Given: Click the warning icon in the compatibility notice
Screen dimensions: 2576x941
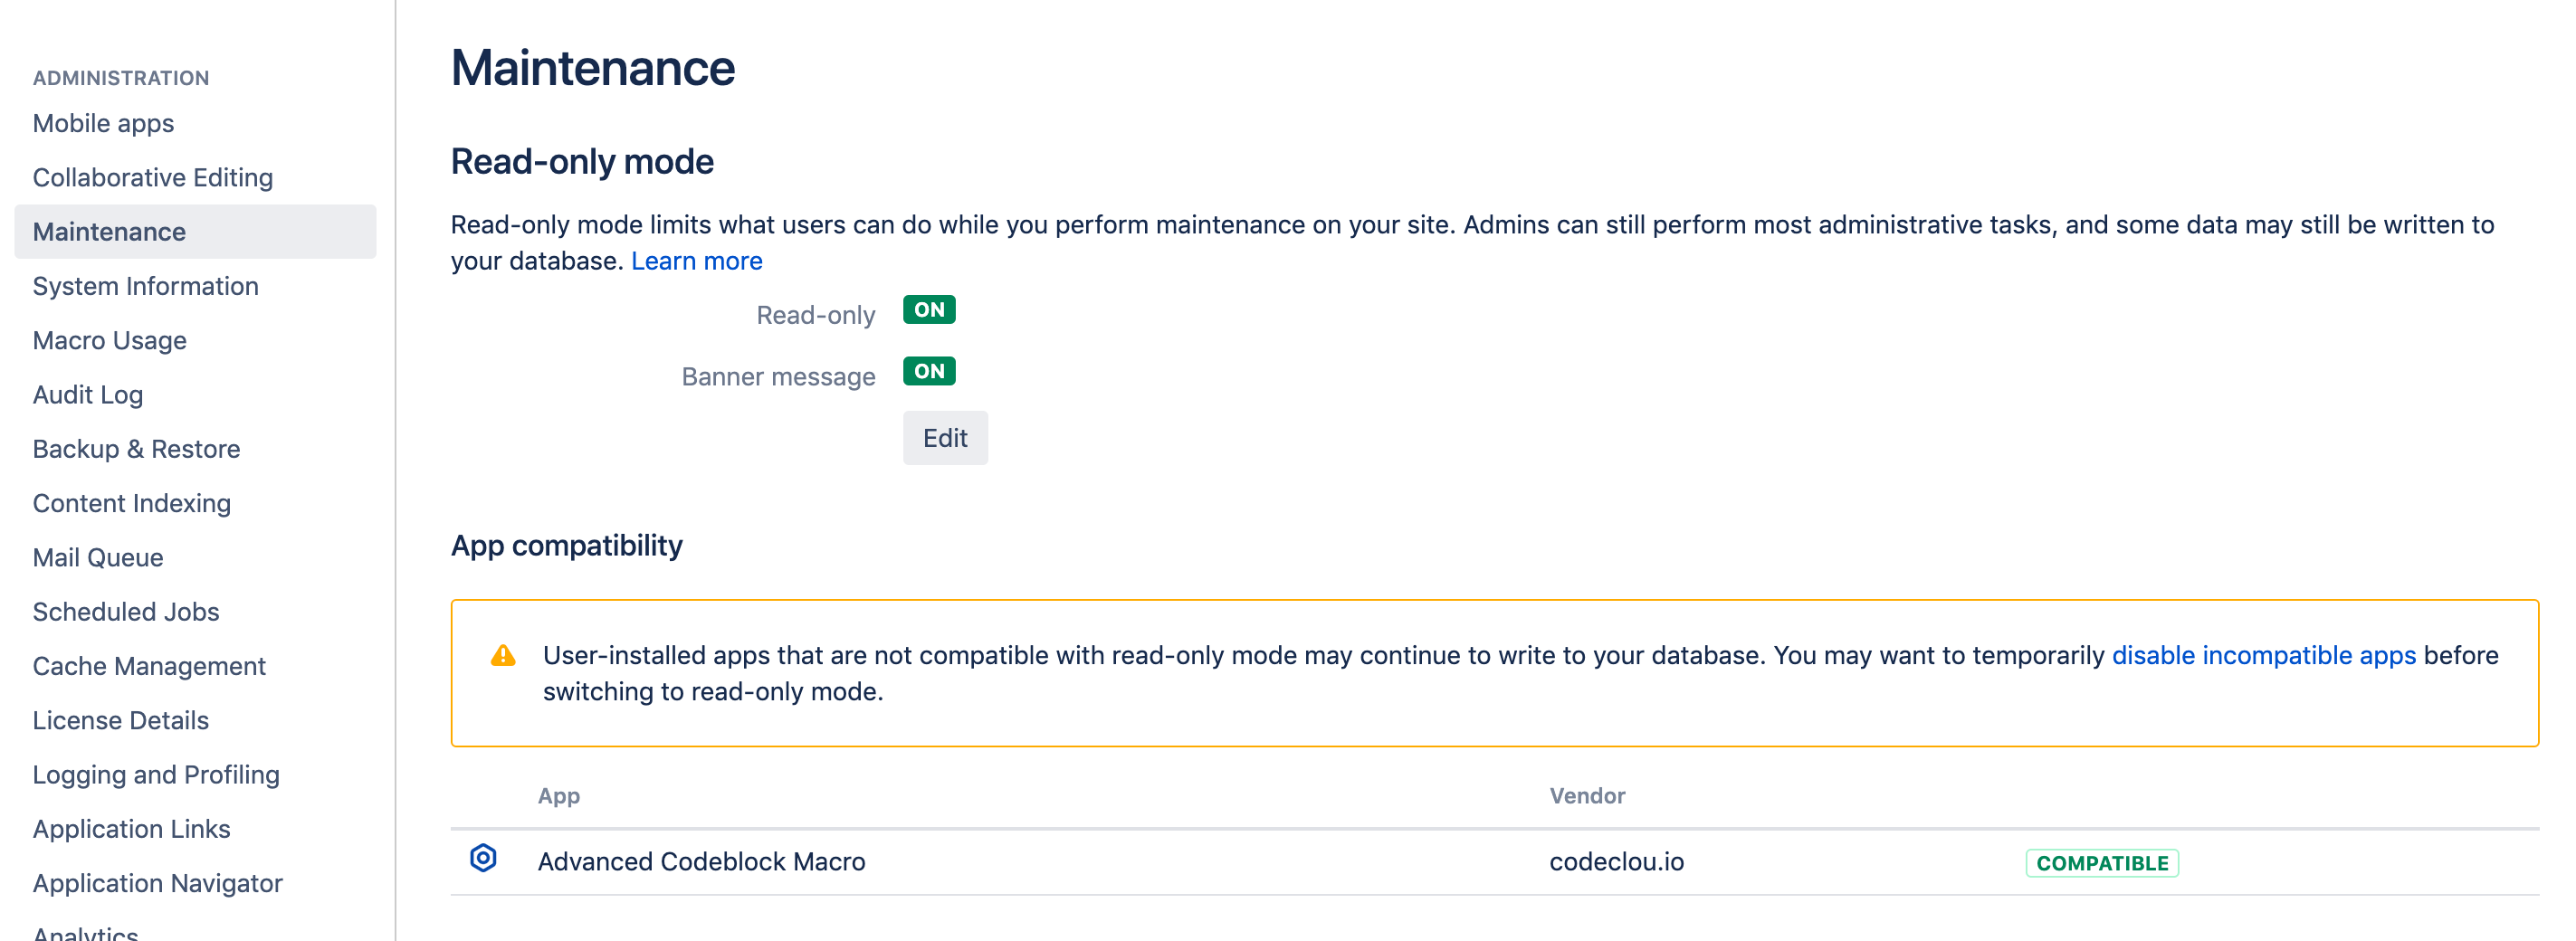Looking at the screenshot, I should 504,655.
